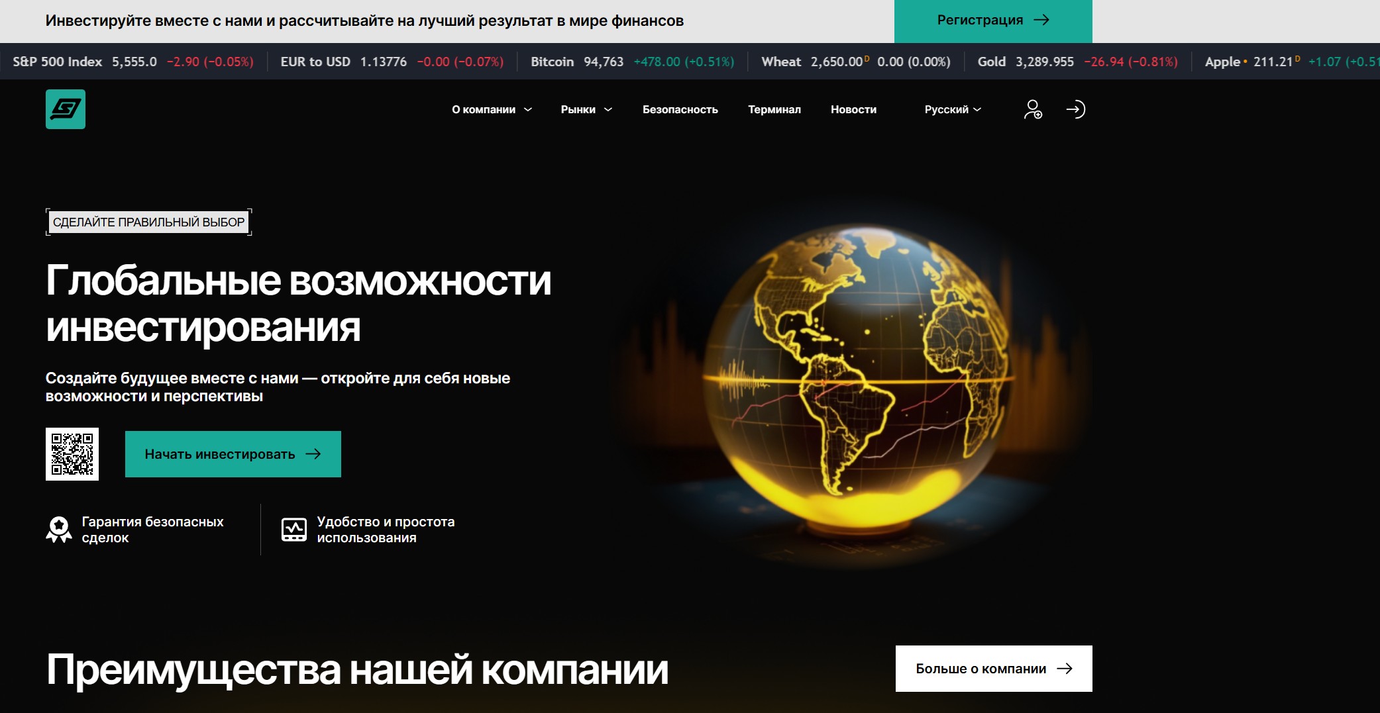Go to the Терминал page
The width and height of the screenshot is (1380, 713).
[774, 110]
